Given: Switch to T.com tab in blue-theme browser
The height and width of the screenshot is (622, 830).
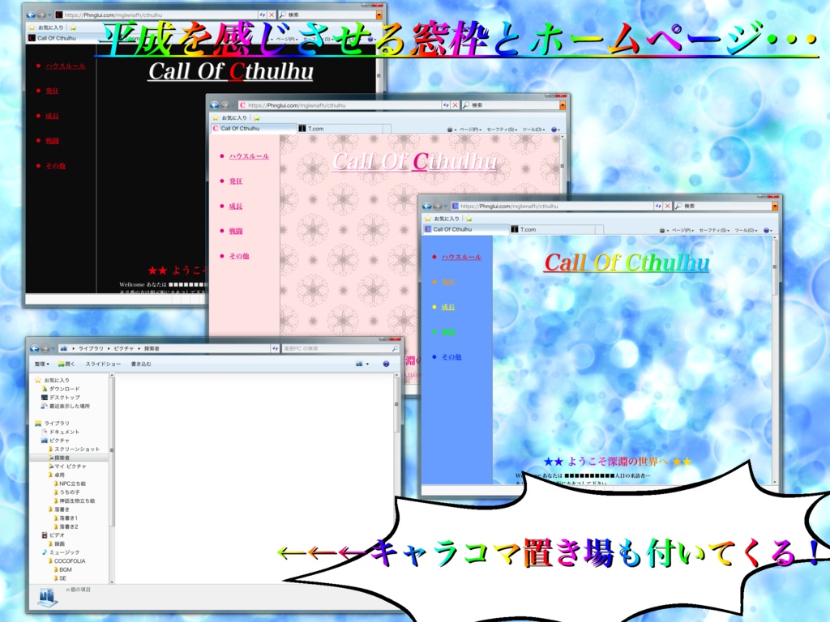Looking at the screenshot, I should coord(551,229).
